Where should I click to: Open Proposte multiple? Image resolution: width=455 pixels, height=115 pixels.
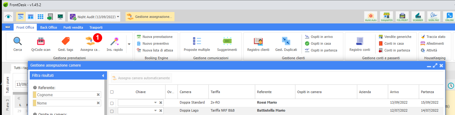pos(197,44)
